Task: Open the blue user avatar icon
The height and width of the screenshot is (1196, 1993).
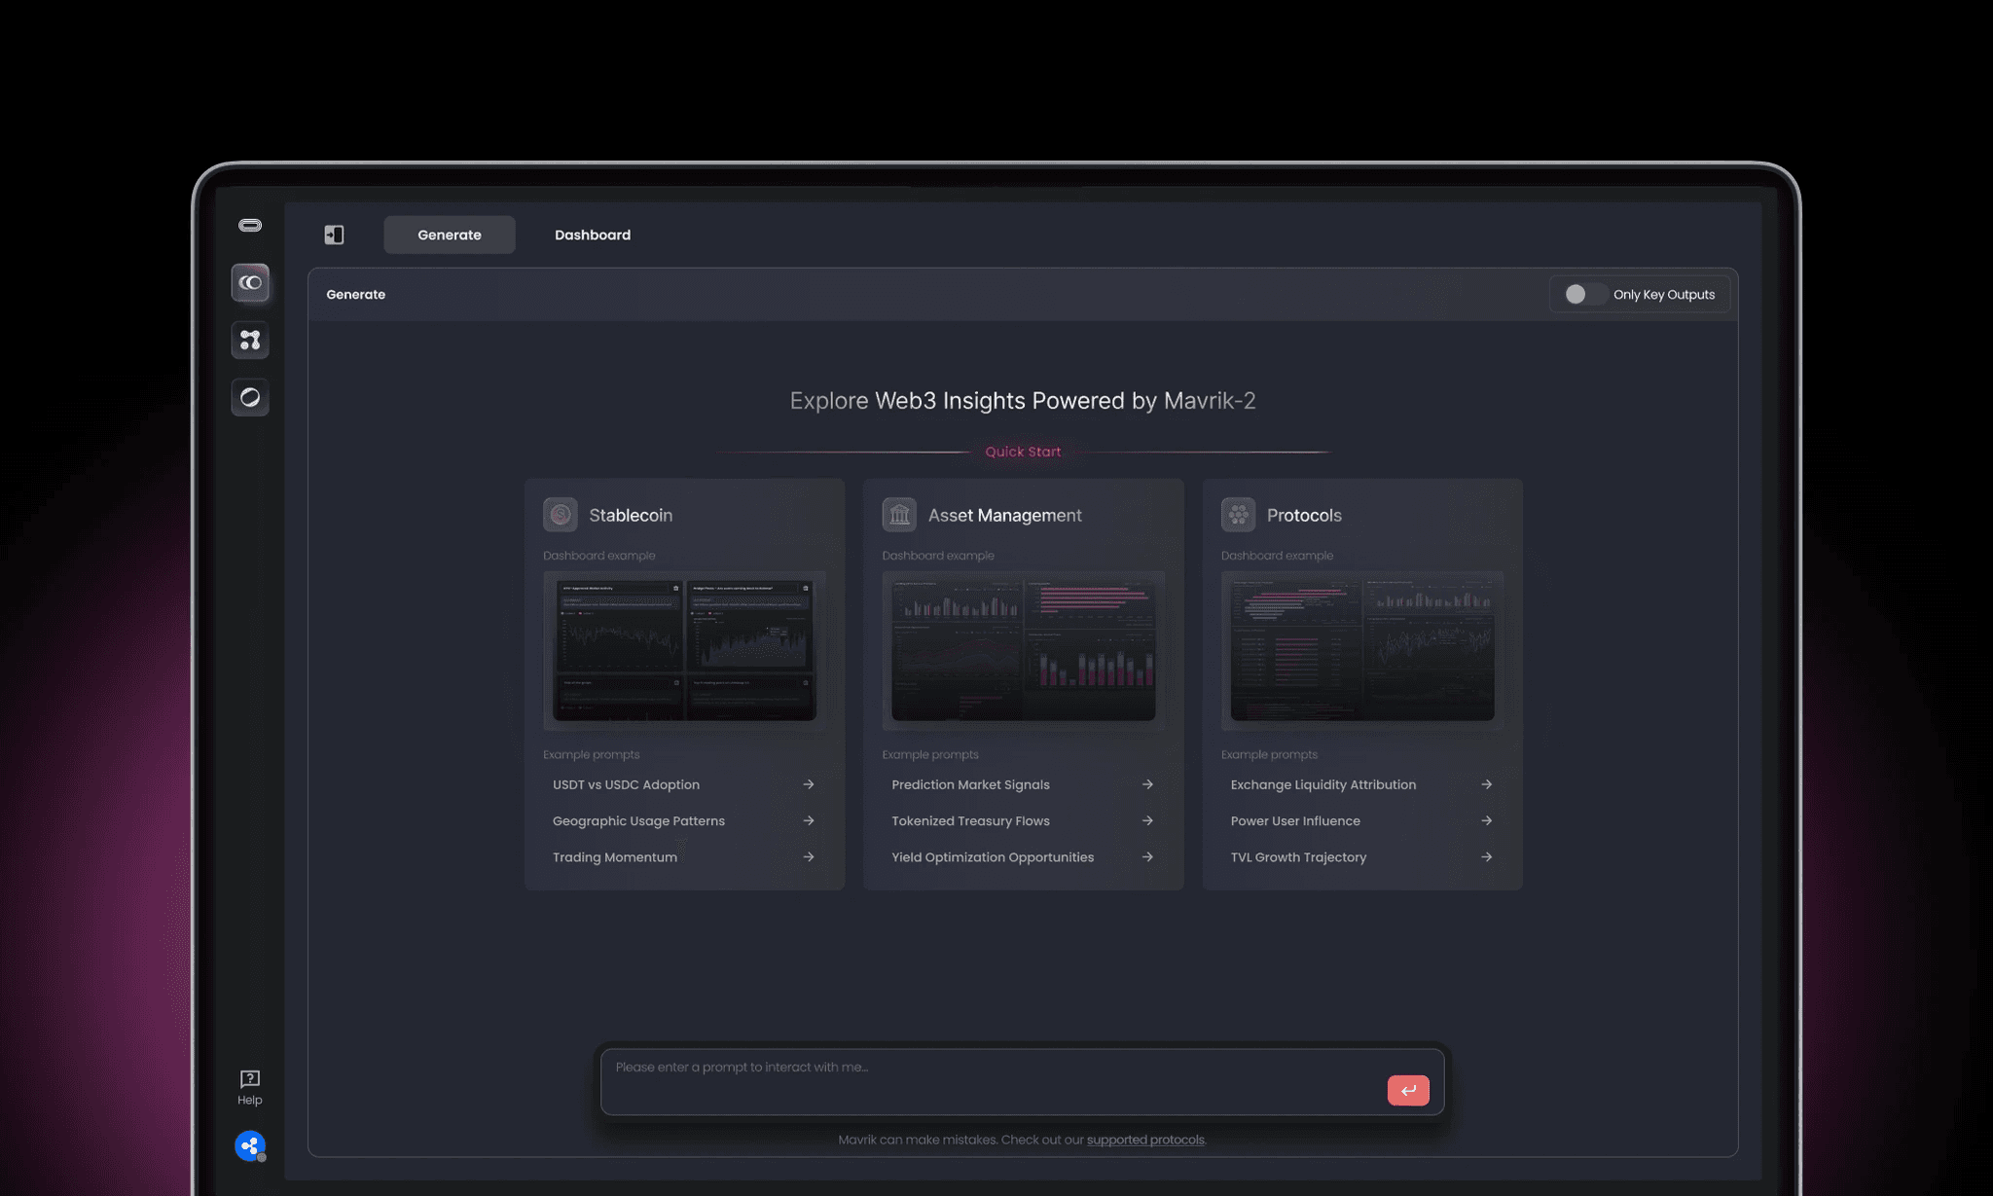Action: (250, 1146)
